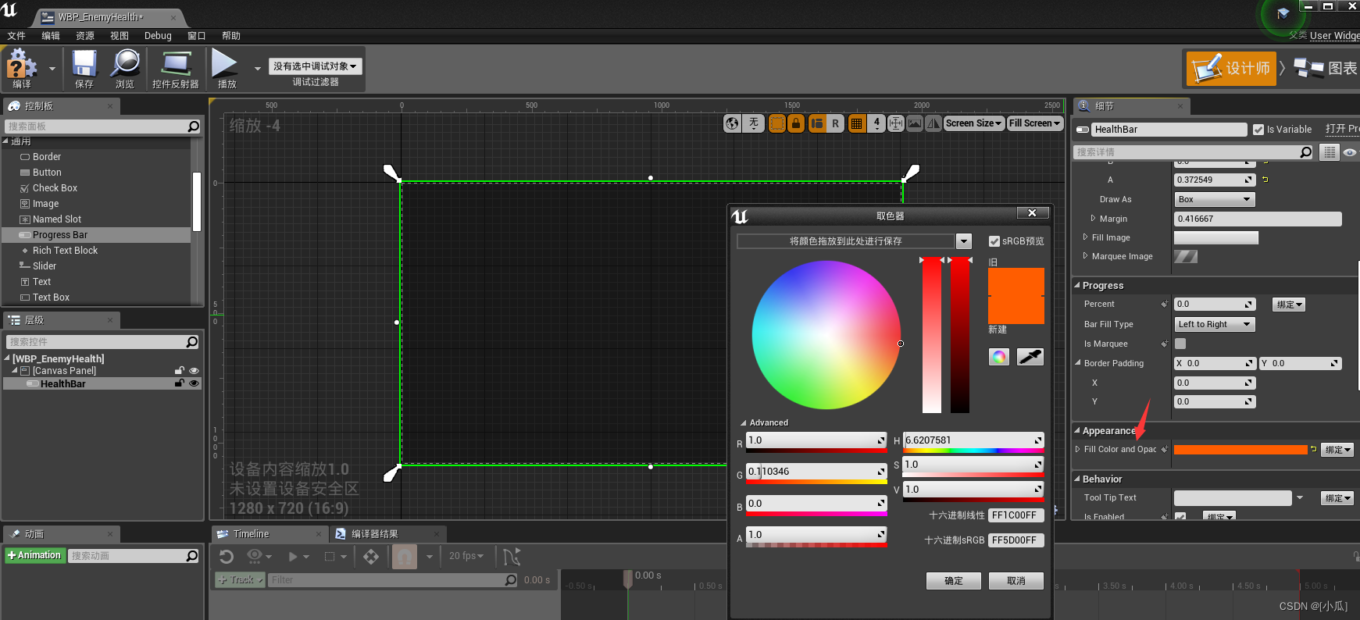Toggle the padlock respect-locks icon
Image resolution: width=1360 pixels, height=620 pixels.
(x=796, y=123)
